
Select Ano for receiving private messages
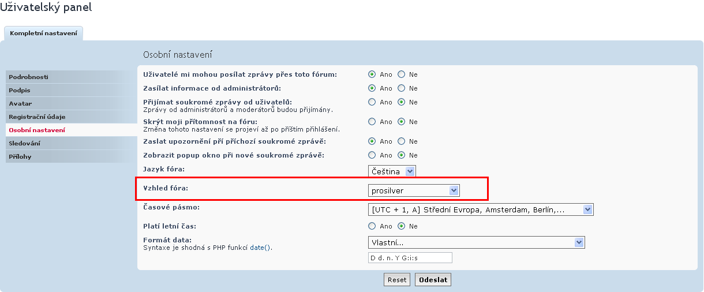click(372, 102)
